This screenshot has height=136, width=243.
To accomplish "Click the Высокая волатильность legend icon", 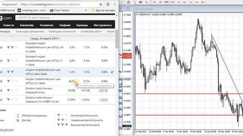I will pos(62,125).
